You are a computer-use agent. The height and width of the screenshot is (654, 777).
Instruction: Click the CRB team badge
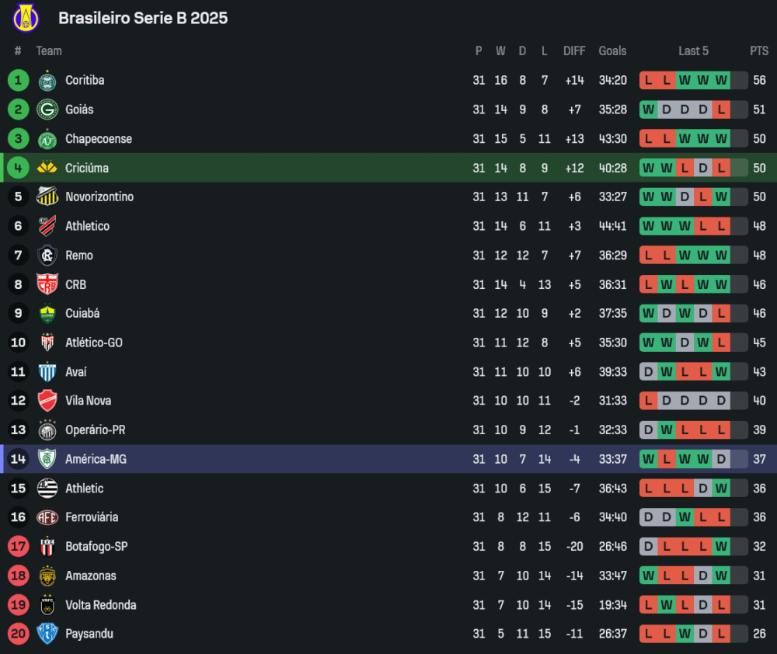[x=47, y=284]
